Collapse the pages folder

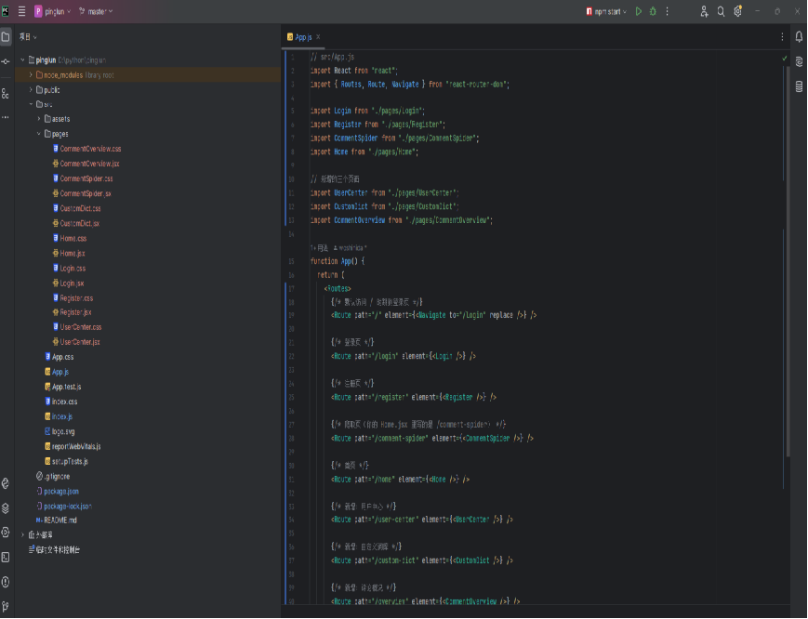[39, 134]
